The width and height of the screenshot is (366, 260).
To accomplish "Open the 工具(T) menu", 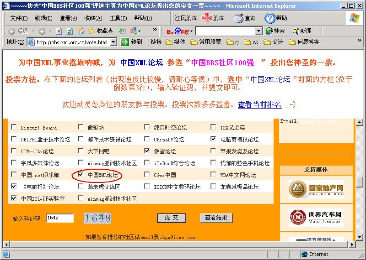I will (x=118, y=18).
